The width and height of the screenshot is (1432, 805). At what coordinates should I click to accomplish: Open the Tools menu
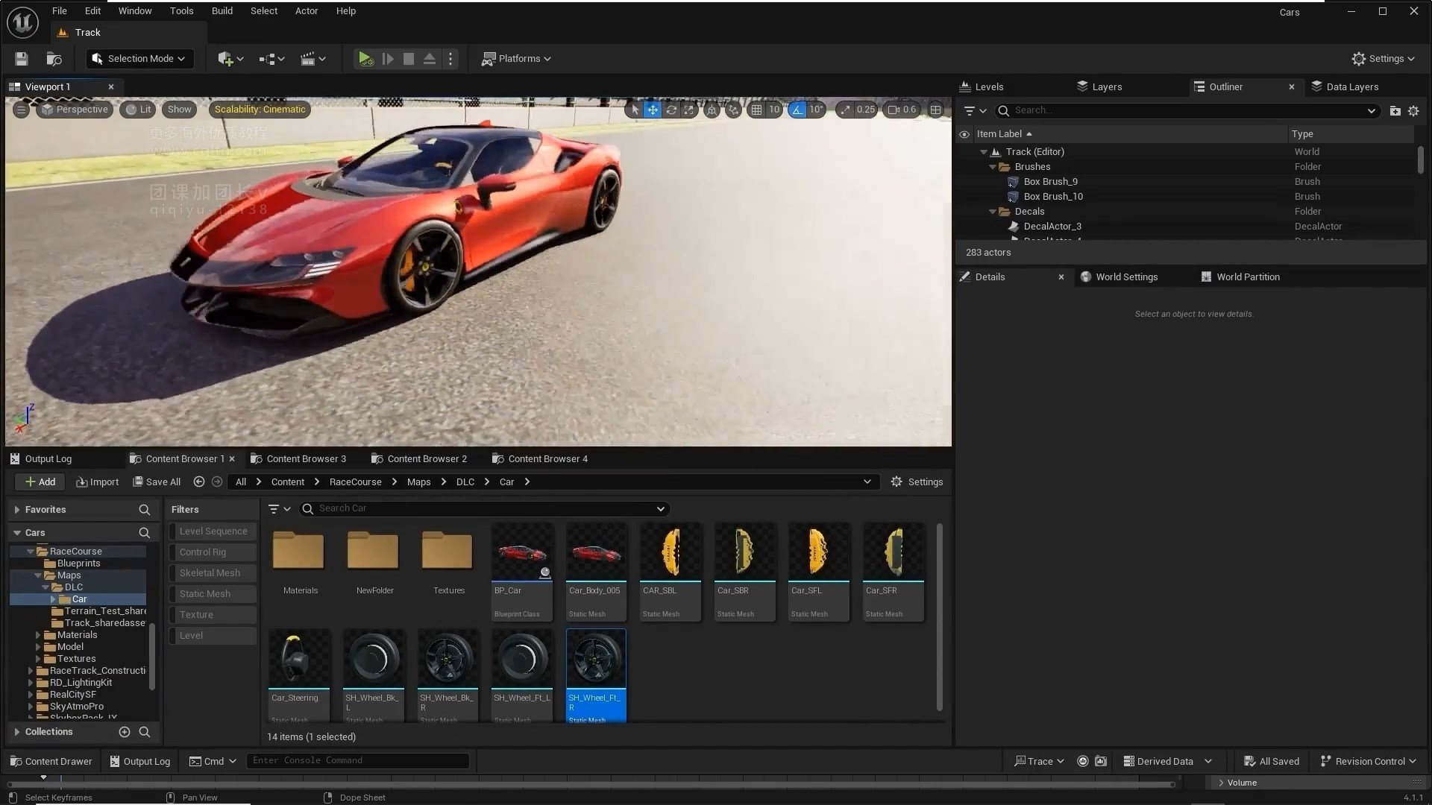181,11
